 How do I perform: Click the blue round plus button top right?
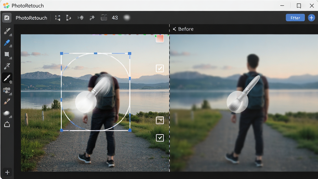coord(311,18)
